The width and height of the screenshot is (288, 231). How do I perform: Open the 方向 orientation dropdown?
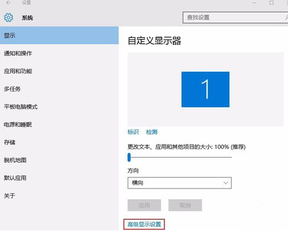coord(180,183)
